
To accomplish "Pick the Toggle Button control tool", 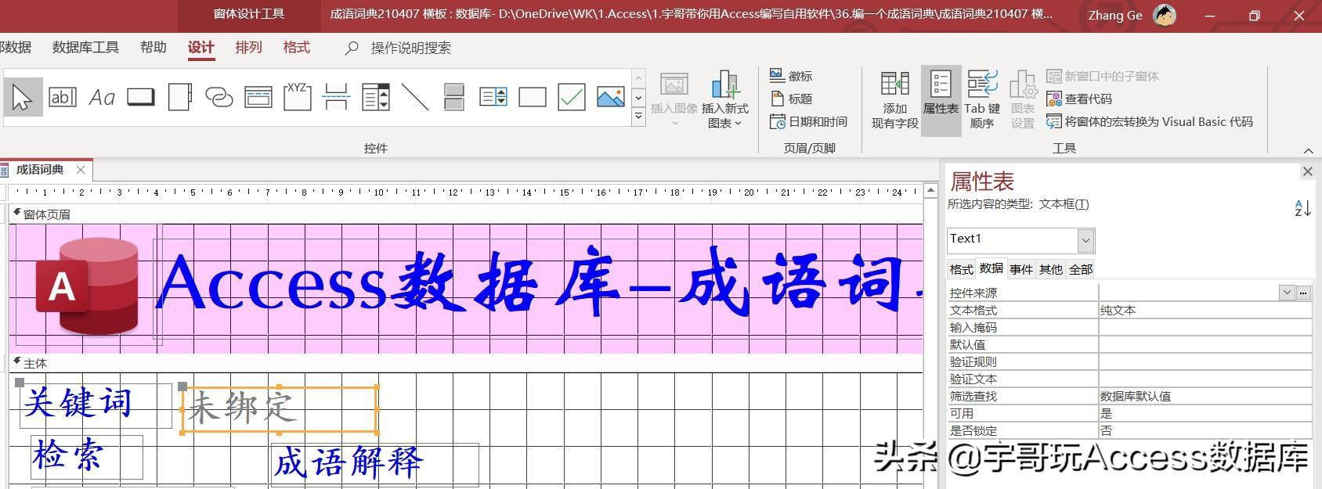I will [x=454, y=98].
